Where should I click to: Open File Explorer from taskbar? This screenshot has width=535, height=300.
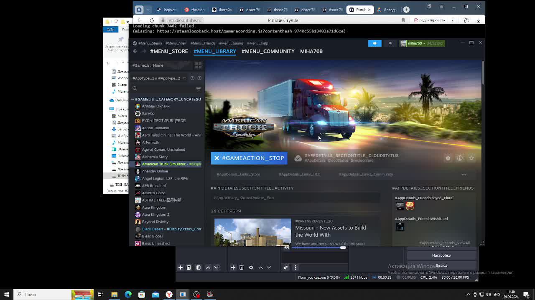114,295
